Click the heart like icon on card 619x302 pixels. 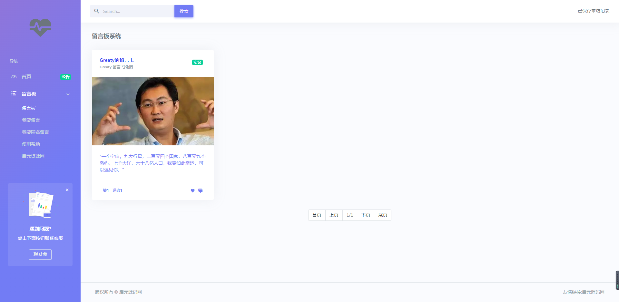[x=192, y=190]
